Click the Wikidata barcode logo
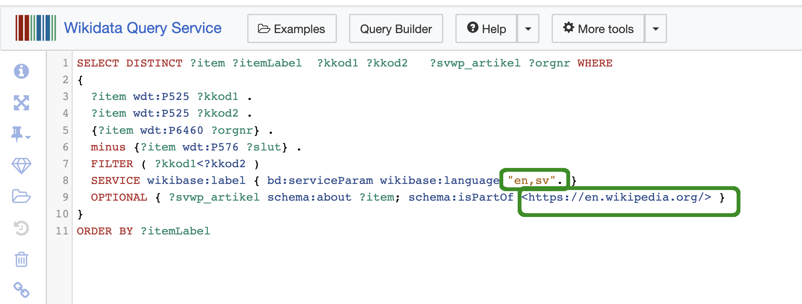 click(36, 28)
